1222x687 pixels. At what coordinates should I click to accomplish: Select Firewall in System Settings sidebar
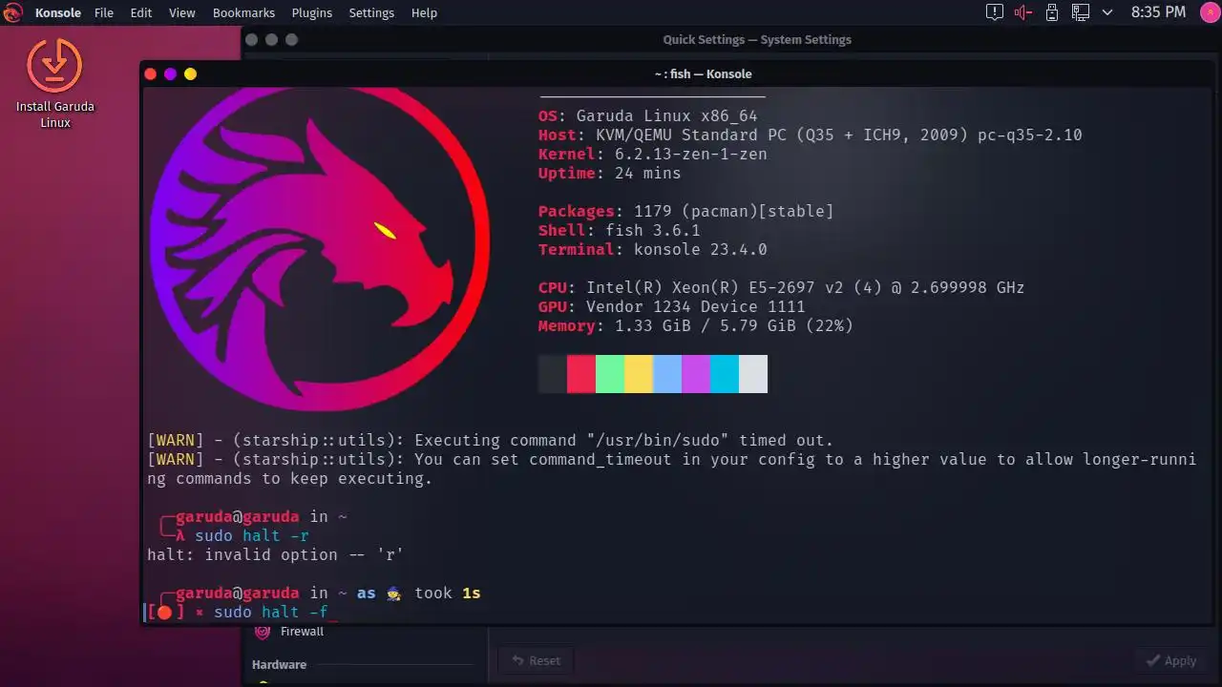(x=302, y=632)
